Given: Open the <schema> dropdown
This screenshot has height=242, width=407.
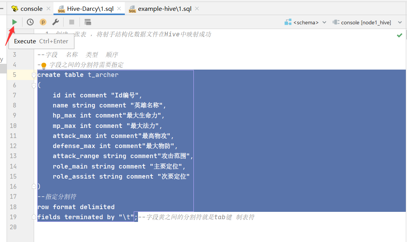Looking at the screenshot, I should click(x=305, y=22).
